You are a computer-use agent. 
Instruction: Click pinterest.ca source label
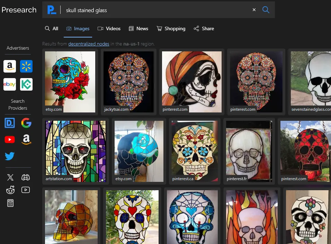pos(183,179)
